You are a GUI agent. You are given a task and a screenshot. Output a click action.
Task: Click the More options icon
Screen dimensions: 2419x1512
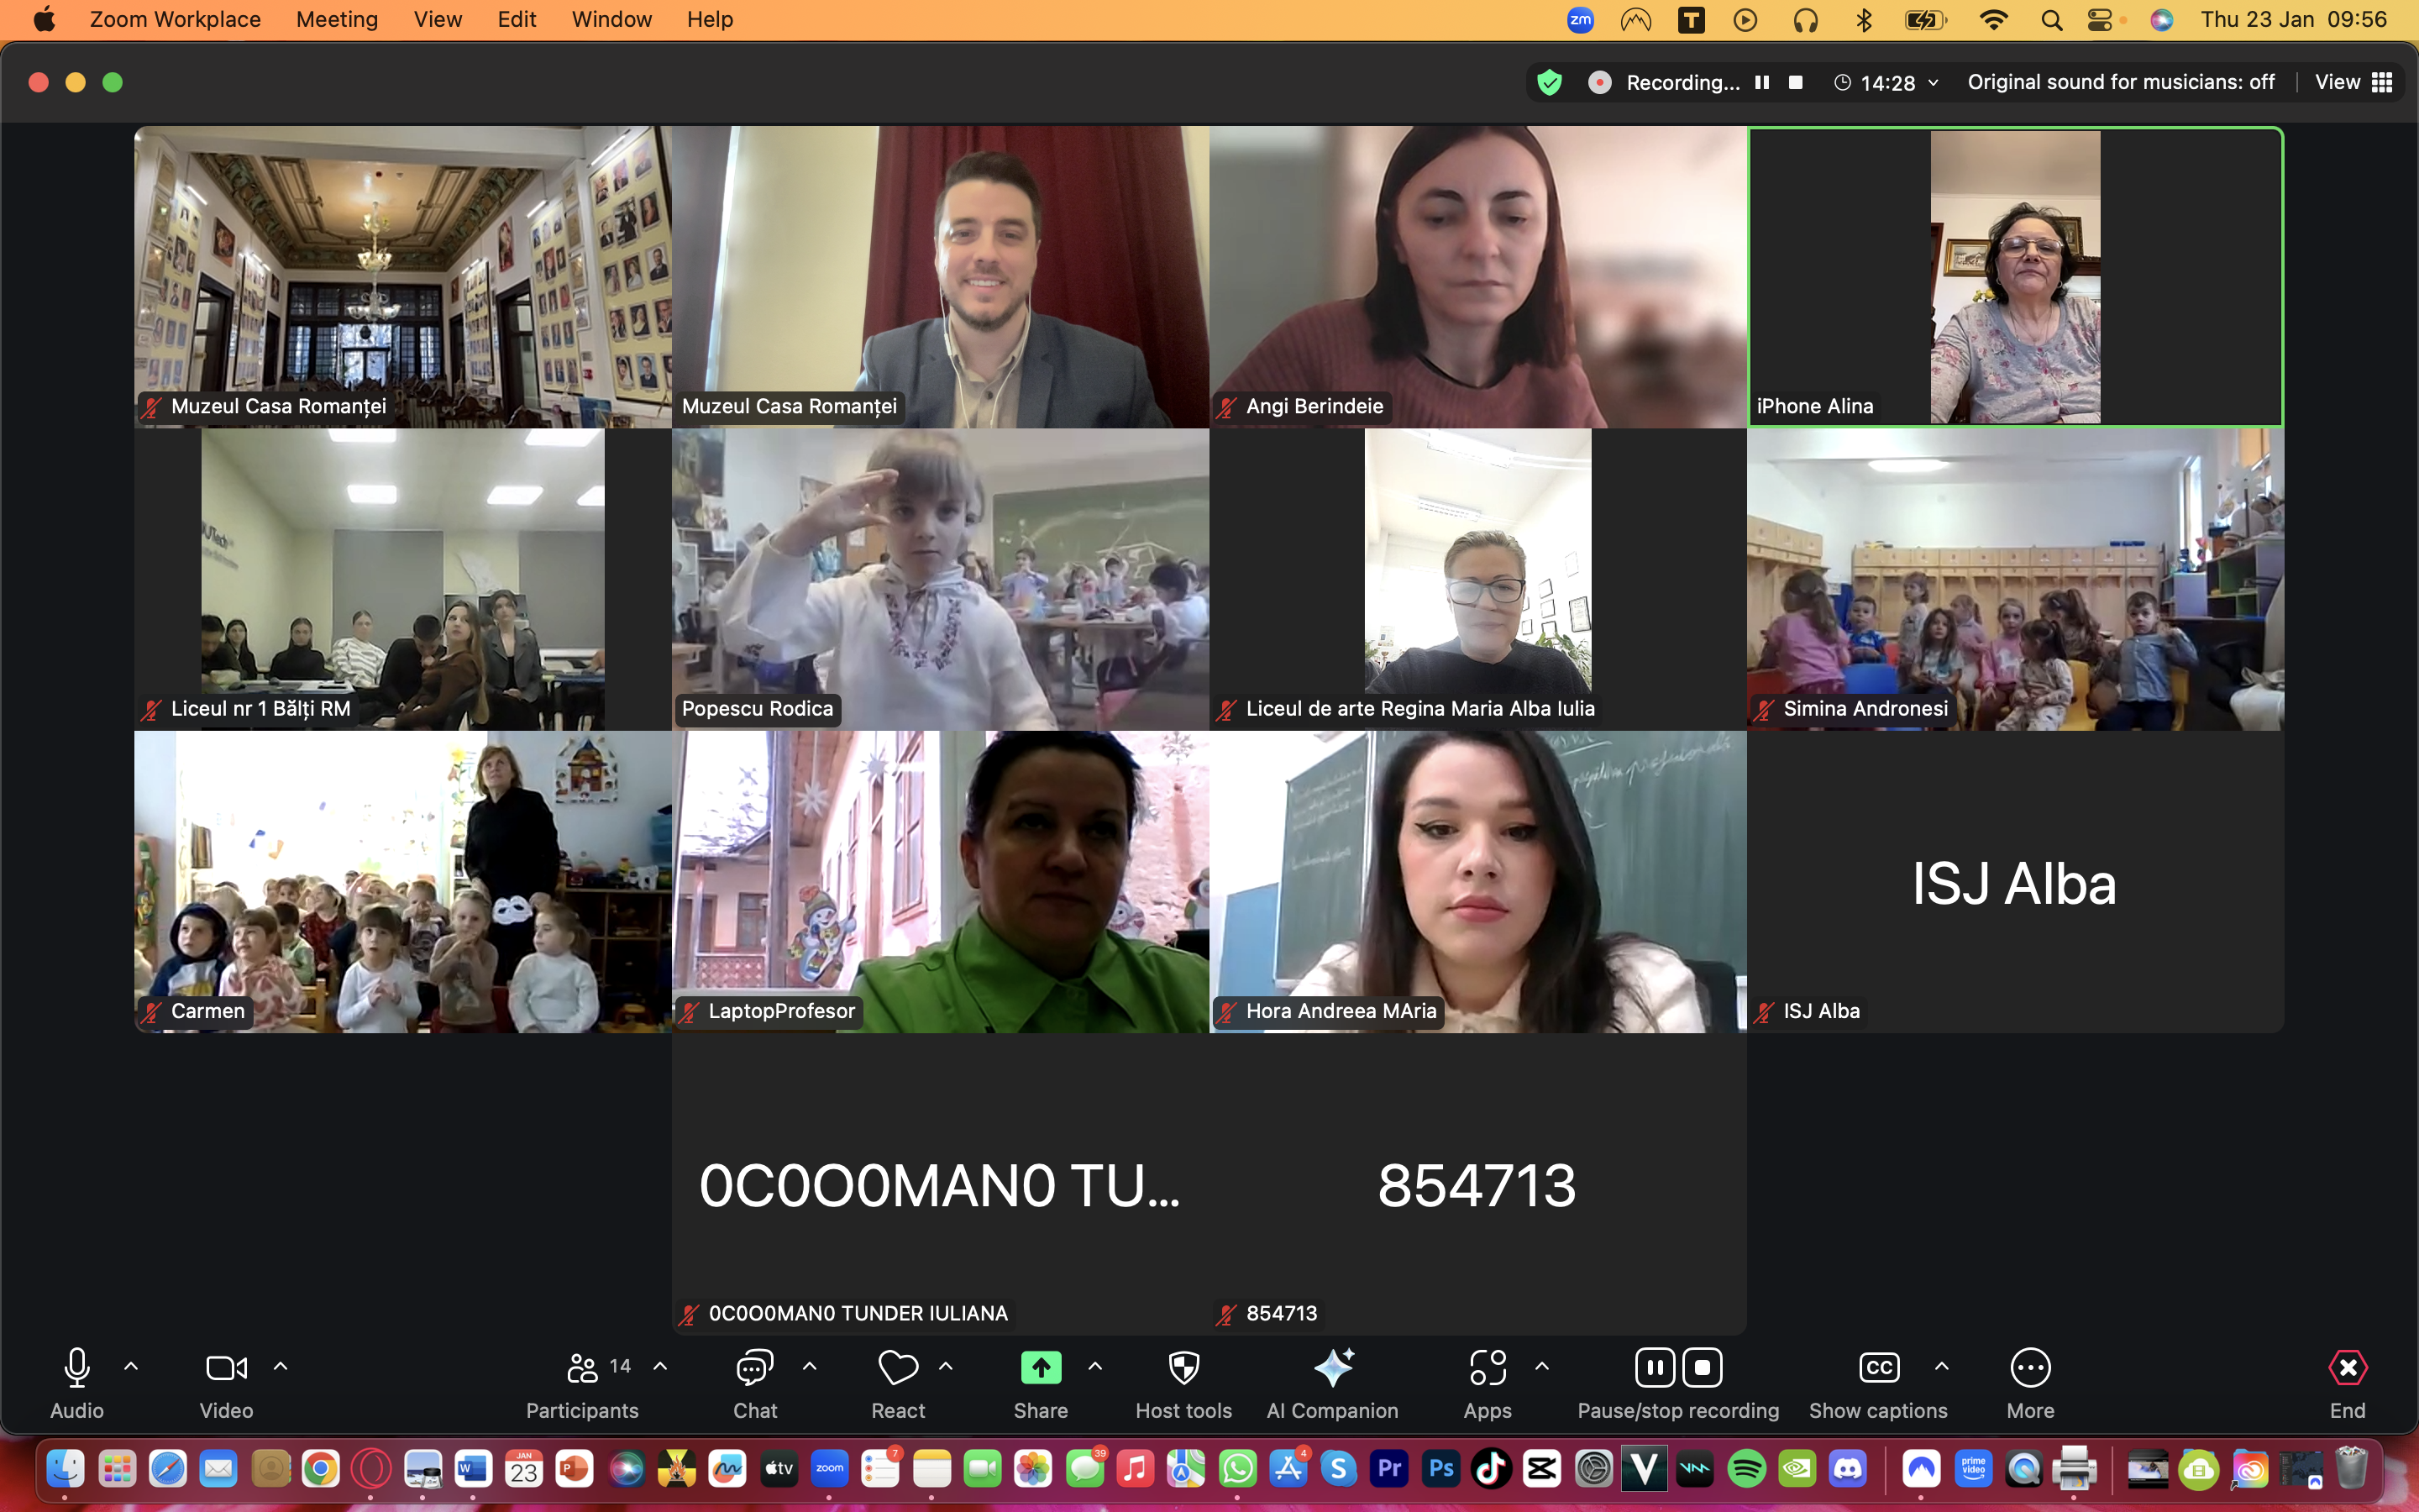[2030, 1368]
